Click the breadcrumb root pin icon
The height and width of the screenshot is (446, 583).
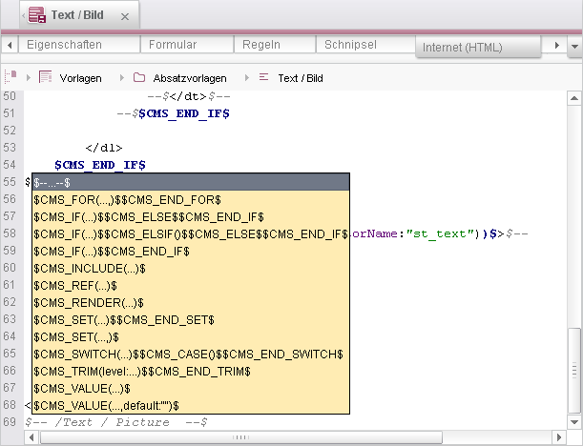(11, 77)
